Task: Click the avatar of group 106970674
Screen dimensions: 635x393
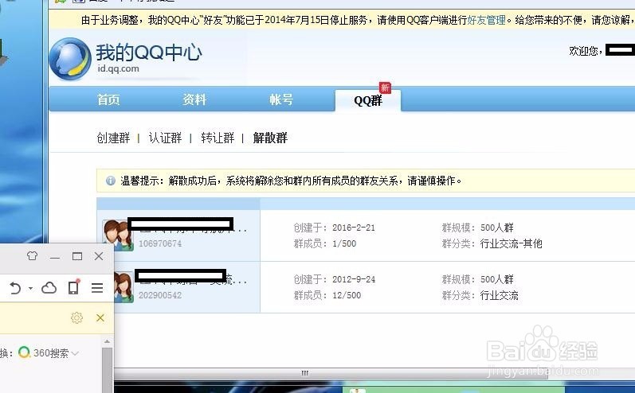Action: coord(118,235)
